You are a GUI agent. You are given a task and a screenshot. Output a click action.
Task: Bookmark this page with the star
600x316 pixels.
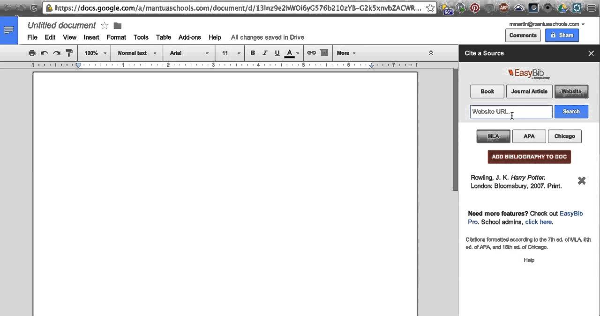point(430,8)
